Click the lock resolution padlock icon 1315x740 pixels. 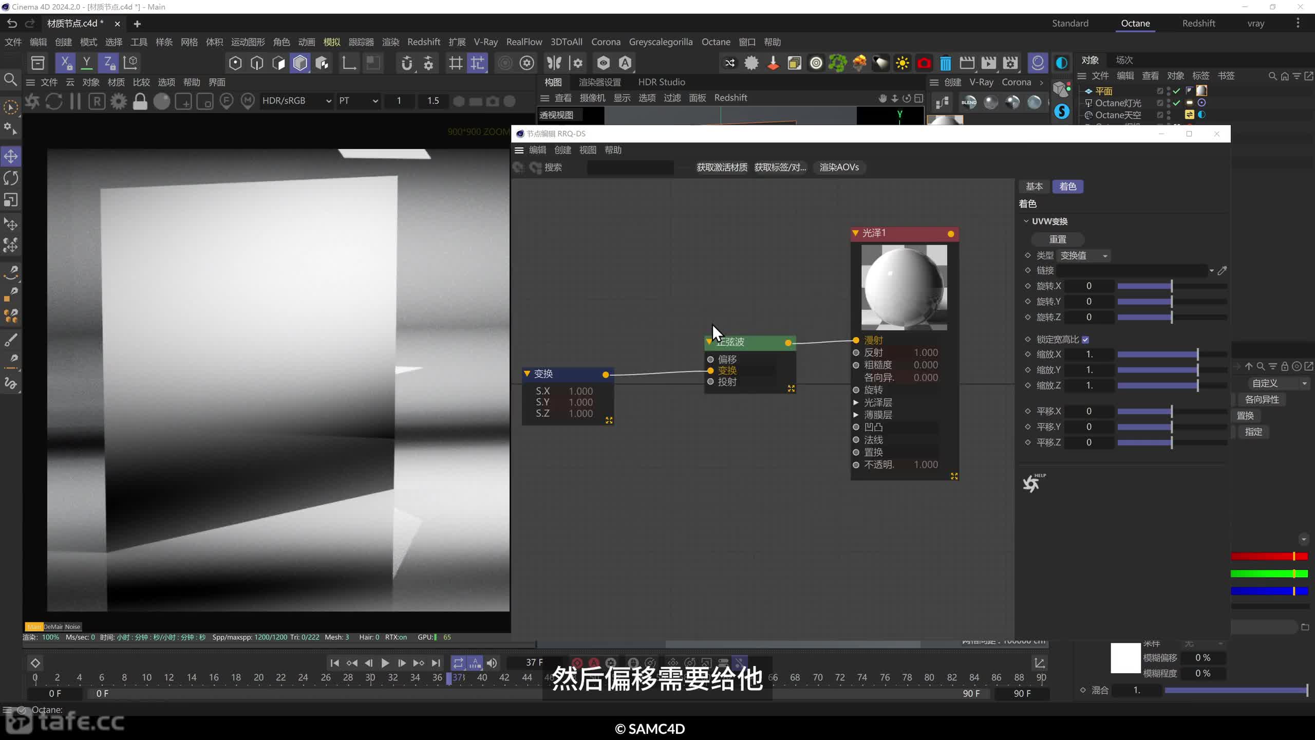(x=140, y=101)
